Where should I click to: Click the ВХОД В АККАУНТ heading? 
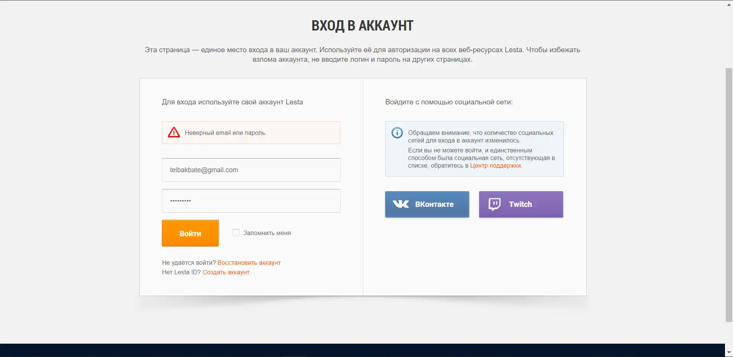(x=362, y=26)
